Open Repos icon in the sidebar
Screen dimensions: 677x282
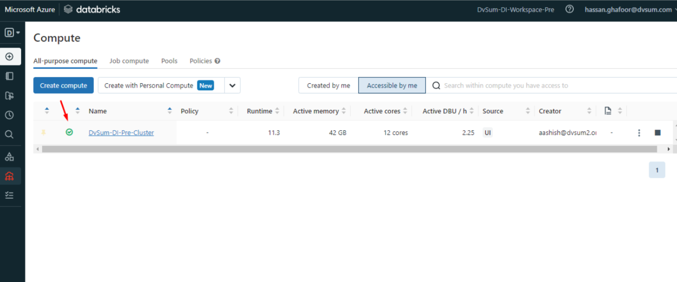11,96
